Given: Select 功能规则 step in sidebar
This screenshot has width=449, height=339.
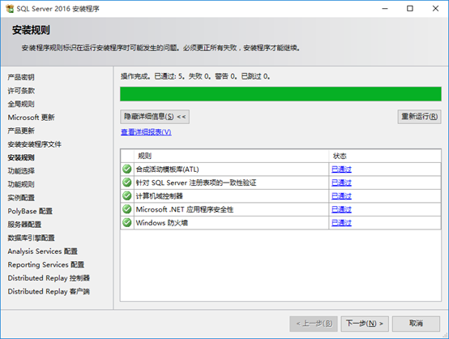Looking at the screenshot, I should (x=21, y=184).
